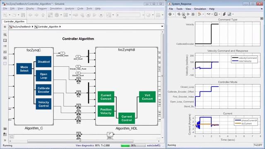Open dropdown beside scope configuration gear
Screen dimensions: 265x149
coord(173,14)
